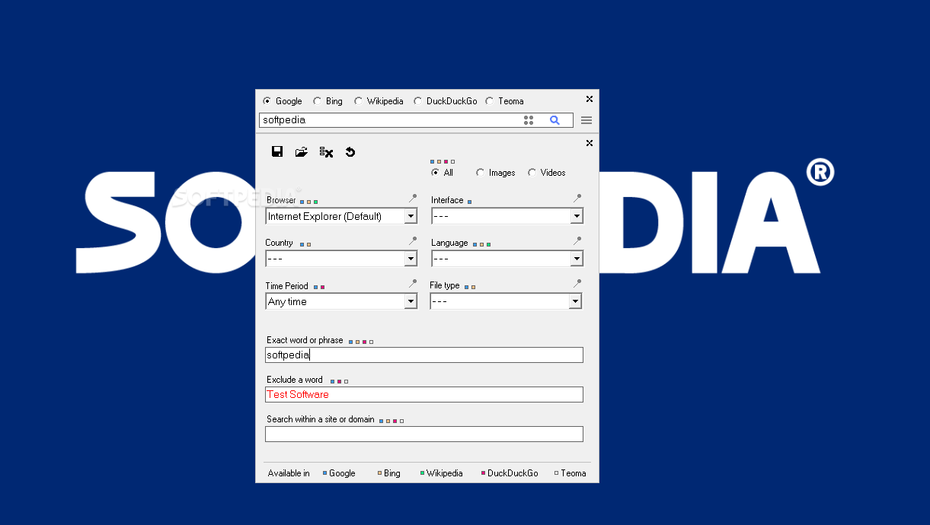Open the hamburger menu beside search box
This screenshot has width=930, height=525.
tap(586, 120)
